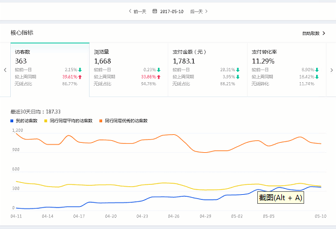Click page views value 1,668
The width and height of the screenshot is (336, 229).
click(x=102, y=61)
